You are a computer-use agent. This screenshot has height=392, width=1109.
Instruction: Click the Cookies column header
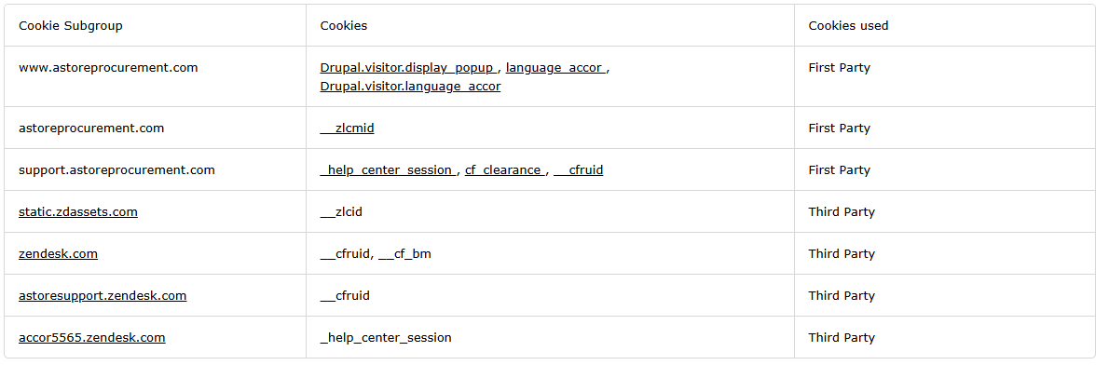[x=344, y=26]
